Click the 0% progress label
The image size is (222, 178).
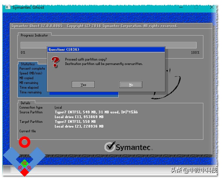(23, 52)
